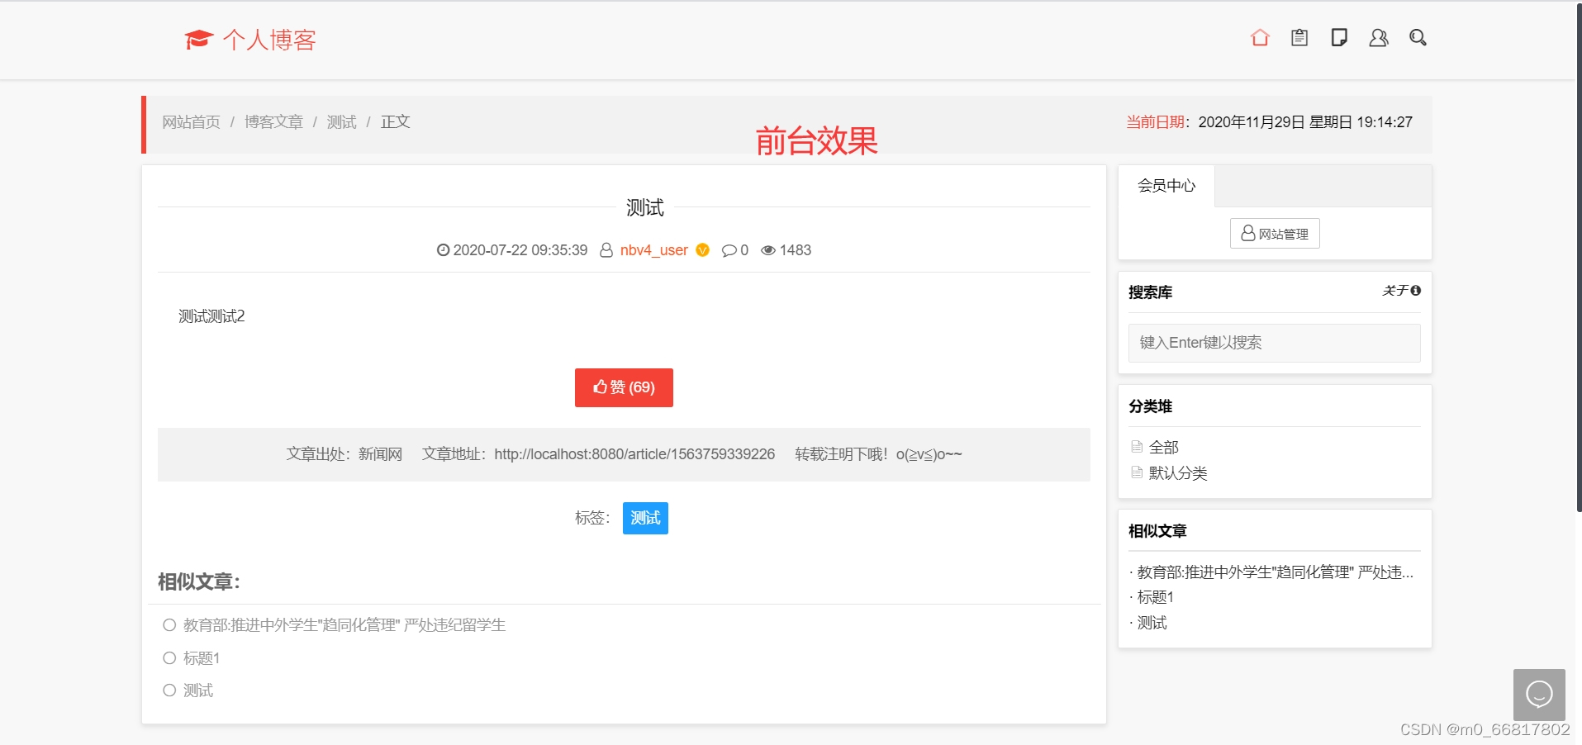Viewport: 1582px width, 745px height.
Task: Open similar article 标题1 in main list
Action: click(202, 658)
